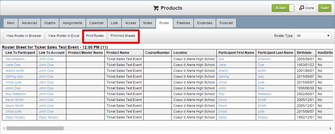The width and height of the screenshot is (335, 134).
Task: Click the Product Master Name column header
Action: click(x=86, y=53)
